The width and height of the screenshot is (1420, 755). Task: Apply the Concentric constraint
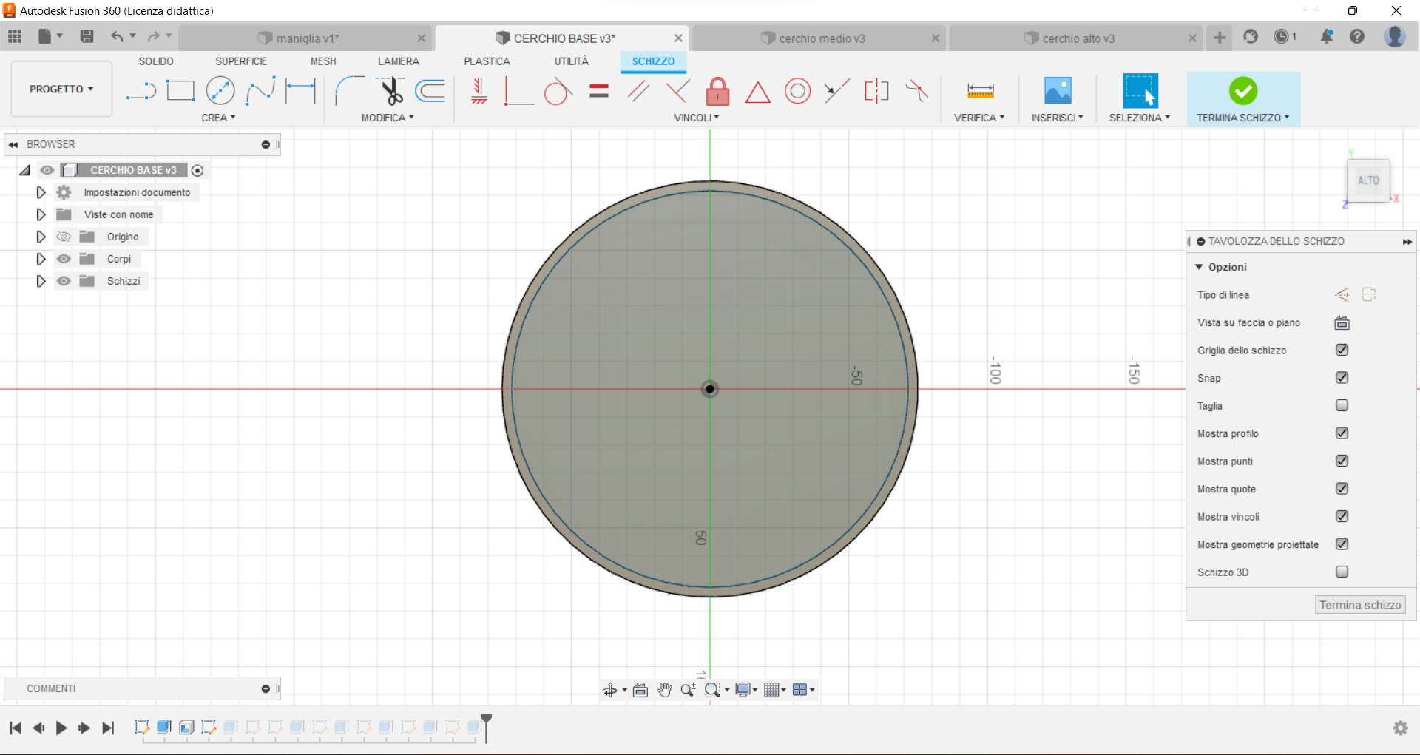(798, 91)
